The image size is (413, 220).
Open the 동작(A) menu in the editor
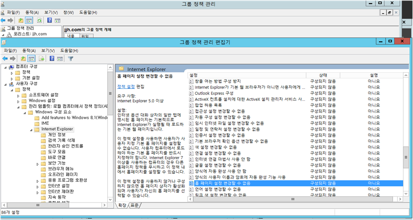tap(29, 51)
